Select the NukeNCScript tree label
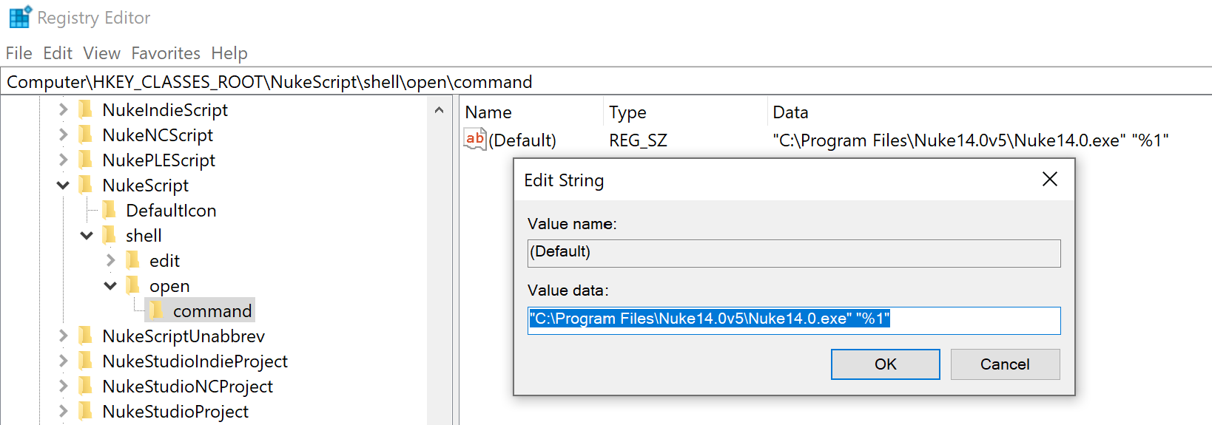The height and width of the screenshot is (425, 1212). [158, 135]
